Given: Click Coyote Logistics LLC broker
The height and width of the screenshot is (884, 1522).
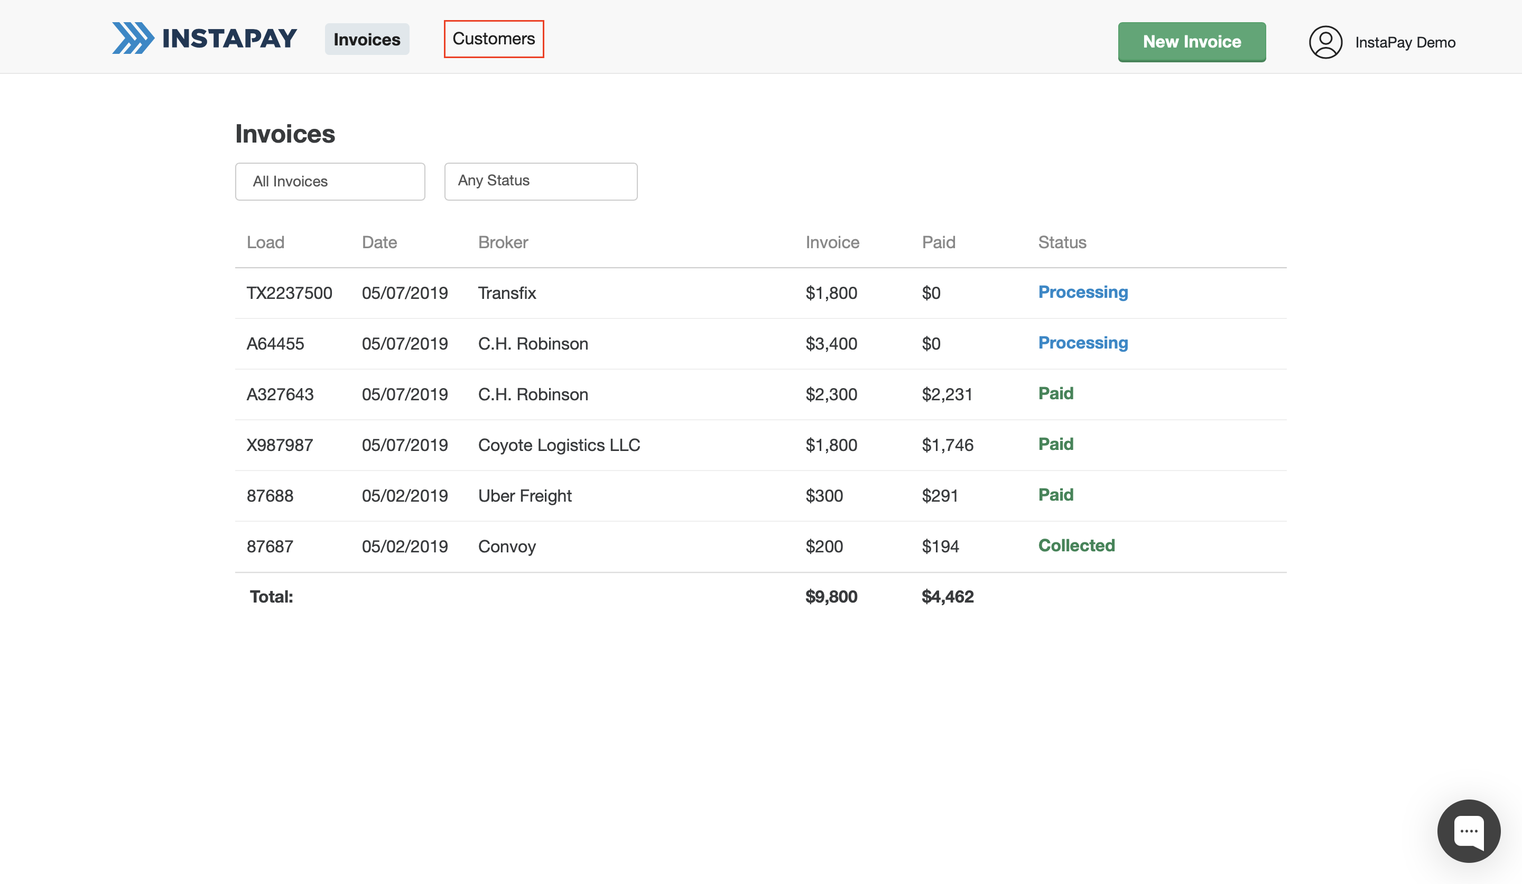Looking at the screenshot, I should pyautogui.click(x=559, y=445).
